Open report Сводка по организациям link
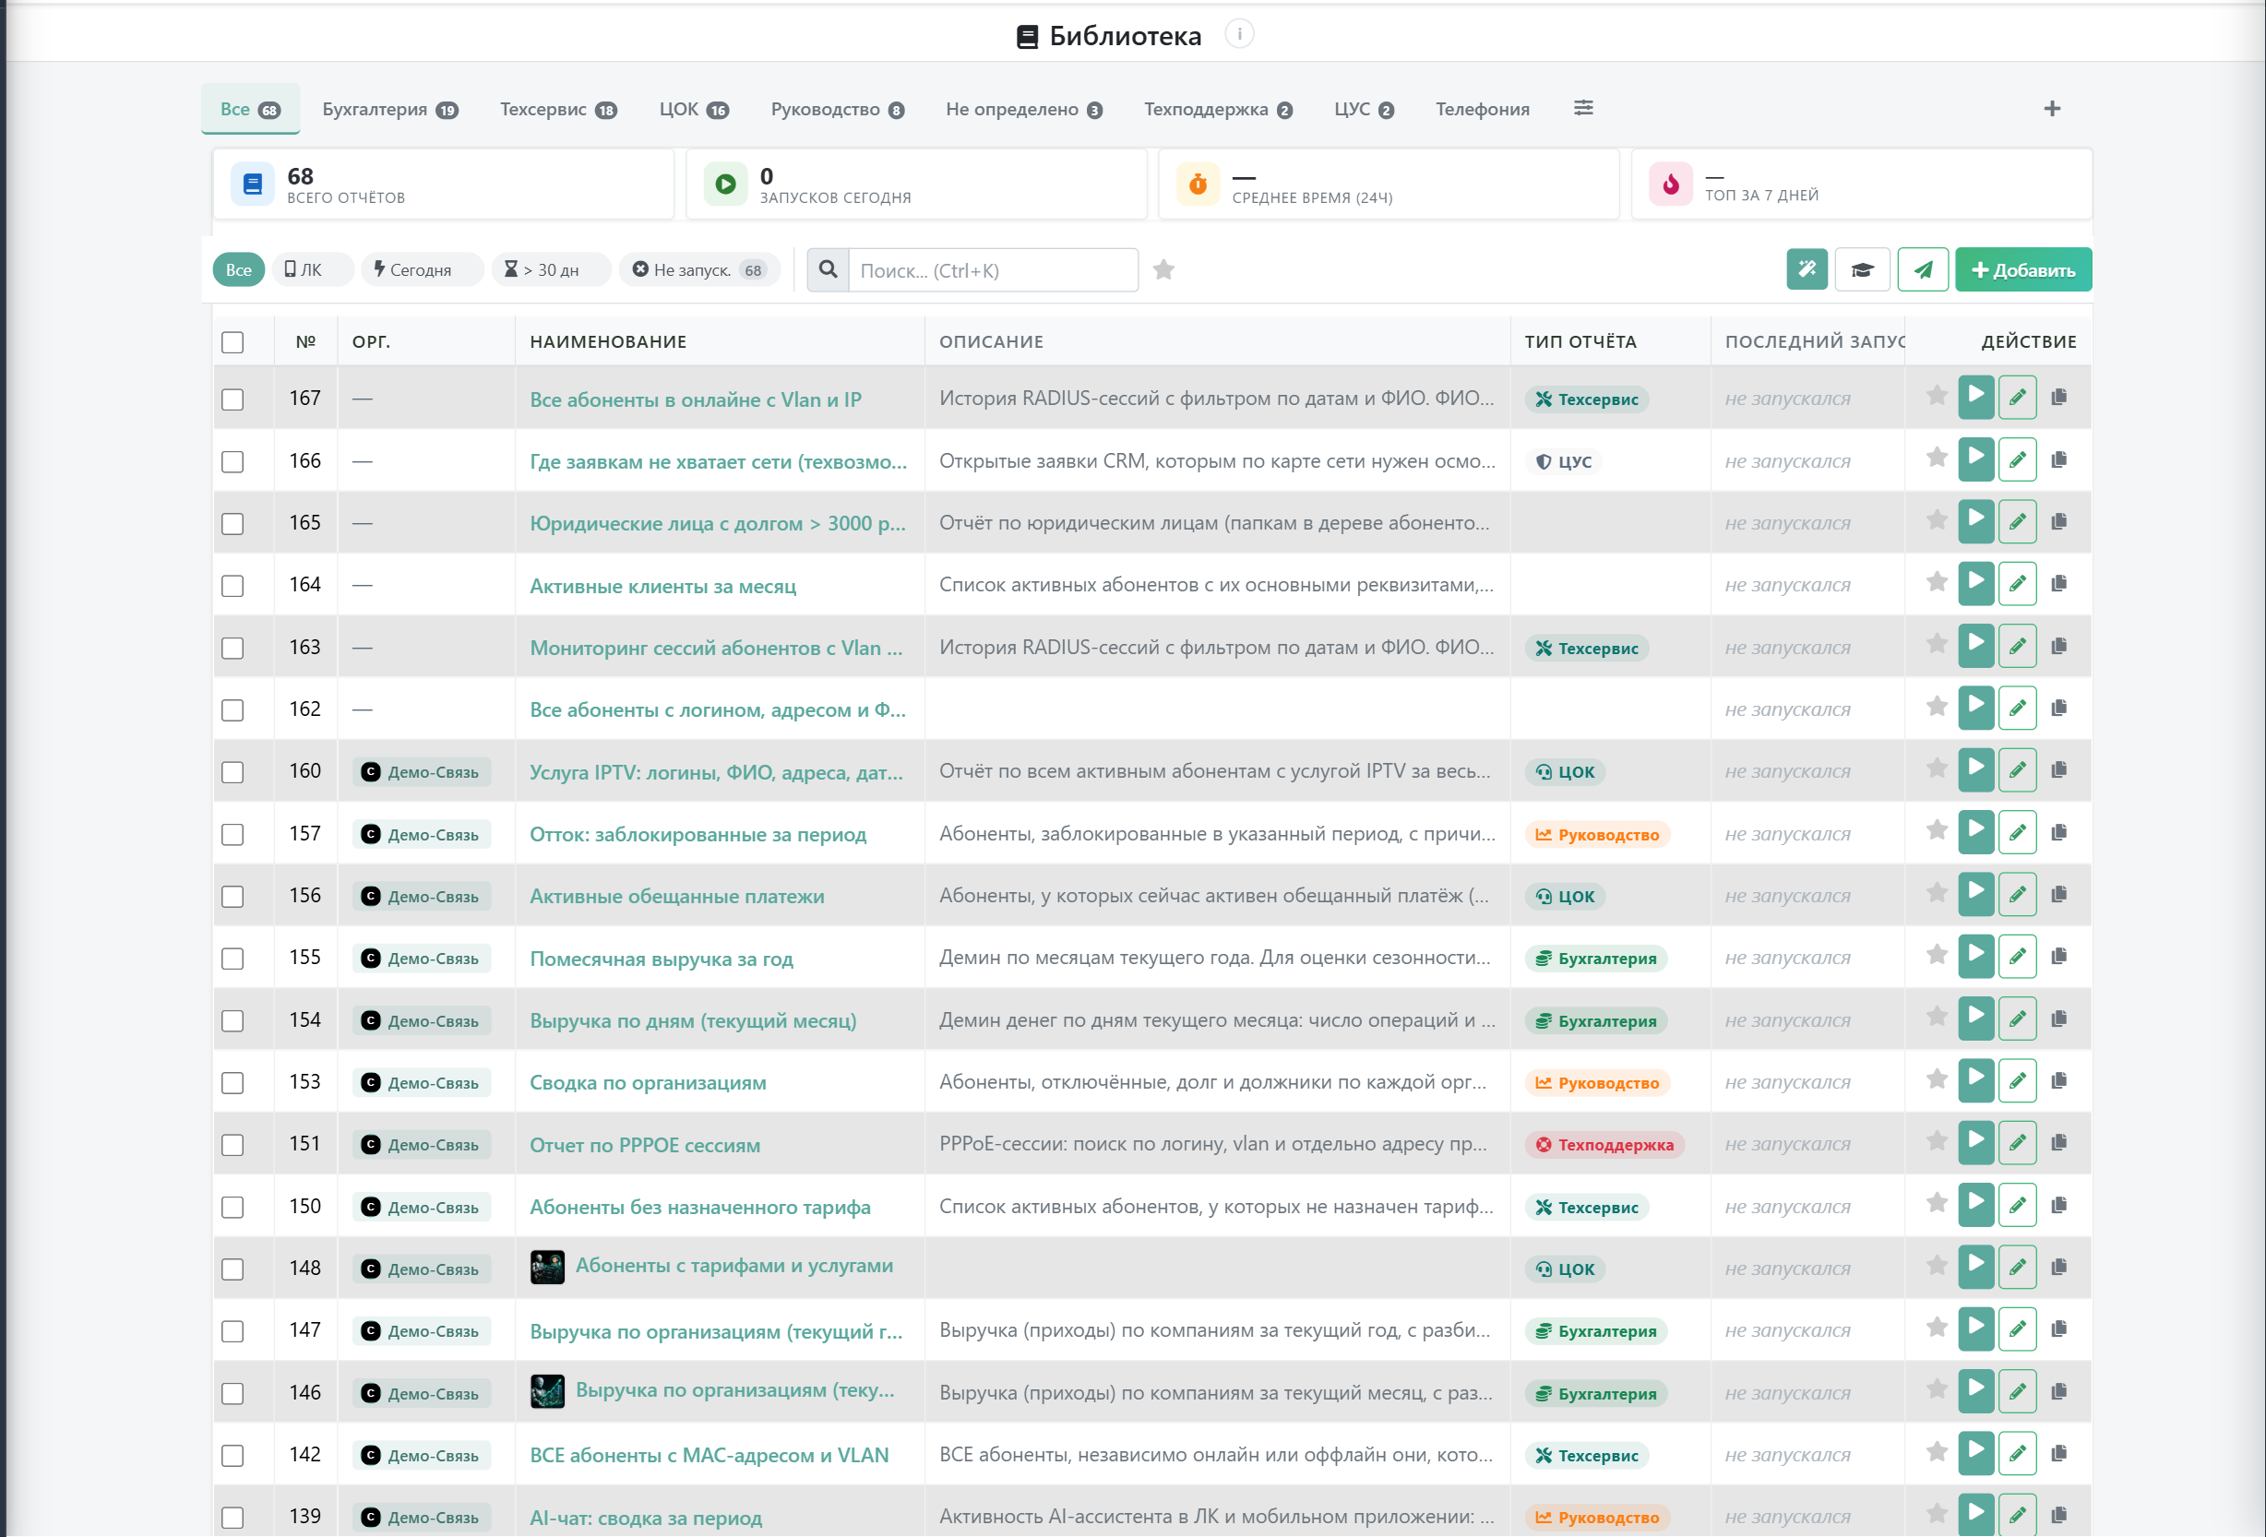The width and height of the screenshot is (2266, 1537). tap(648, 1082)
